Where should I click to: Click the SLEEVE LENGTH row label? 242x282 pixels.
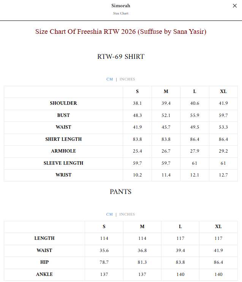(63, 163)
